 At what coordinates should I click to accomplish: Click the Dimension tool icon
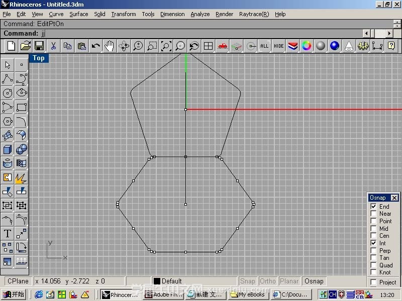pyautogui.click(x=377, y=46)
